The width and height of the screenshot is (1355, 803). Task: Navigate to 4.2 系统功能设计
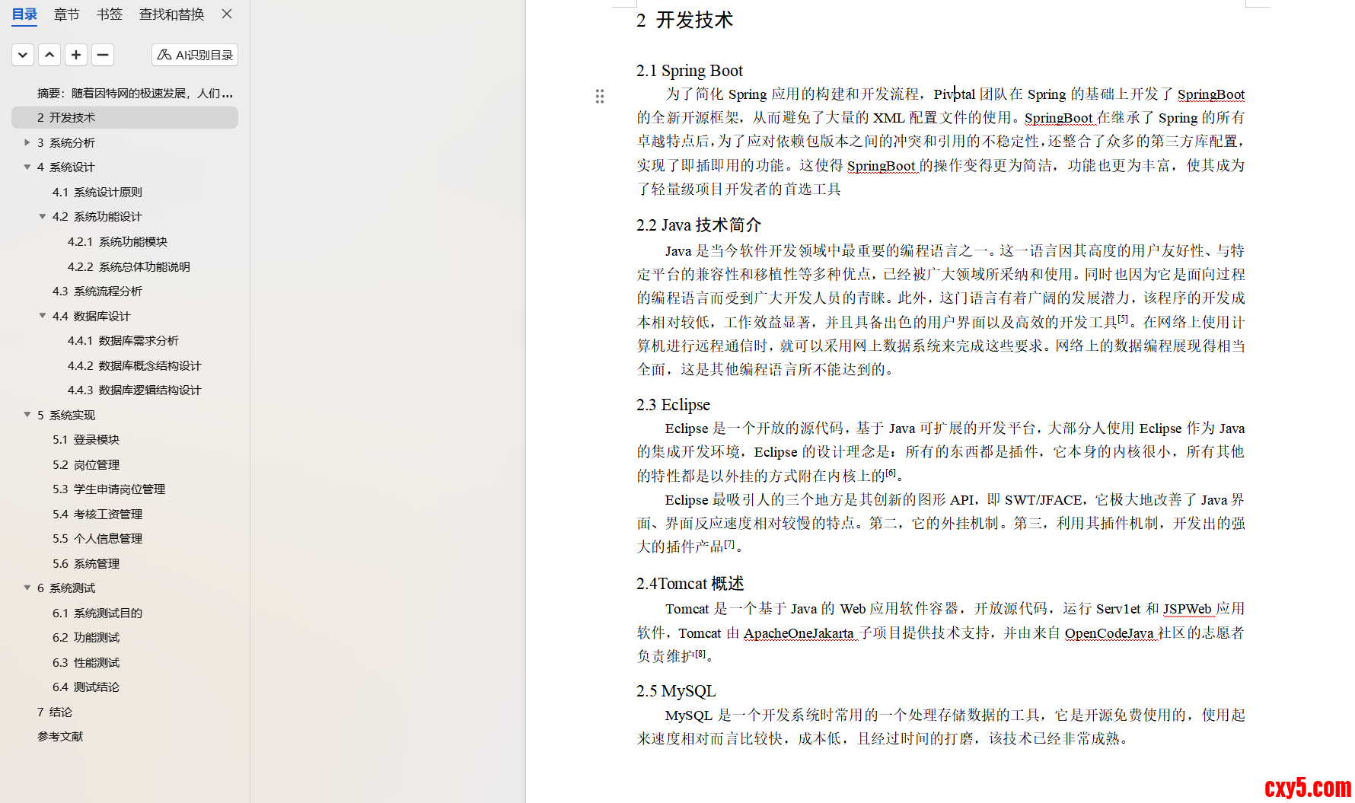pos(97,216)
